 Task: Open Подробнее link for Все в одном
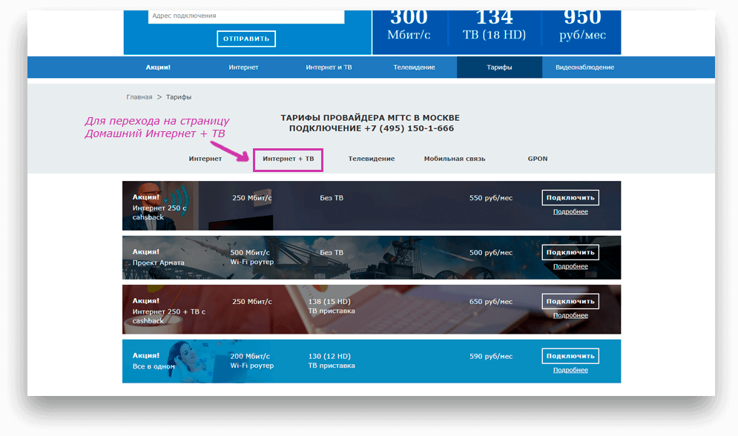pyautogui.click(x=570, y=370)
